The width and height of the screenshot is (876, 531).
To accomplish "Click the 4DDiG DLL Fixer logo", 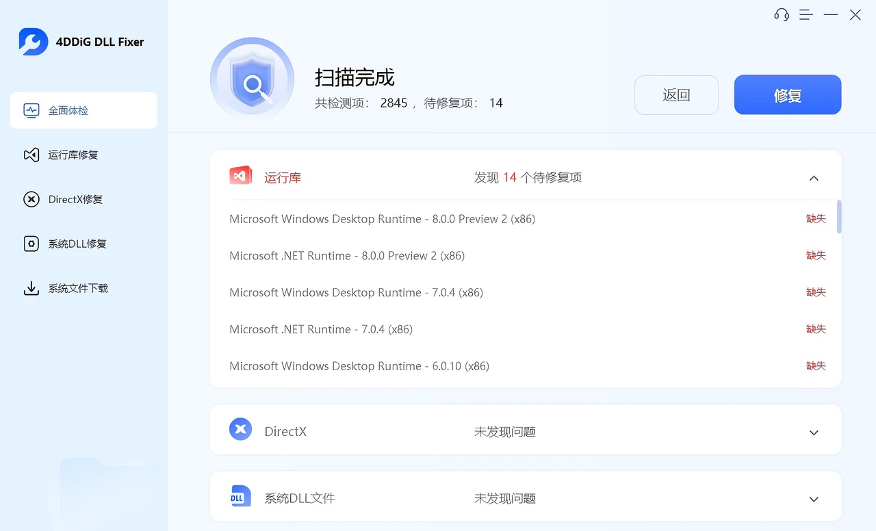I will pos(32,42).
